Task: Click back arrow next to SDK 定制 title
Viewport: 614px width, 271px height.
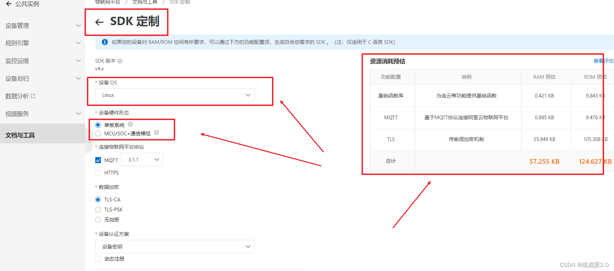Action: tap(99, 22)
